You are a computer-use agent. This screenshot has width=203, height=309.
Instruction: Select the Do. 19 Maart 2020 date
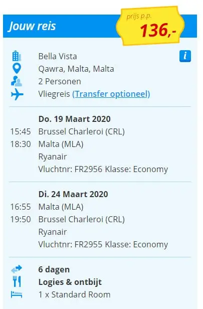[74, 119]
